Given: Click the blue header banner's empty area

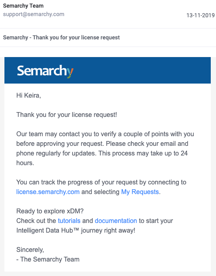Looking at the screenshot, I should [141, 70].
